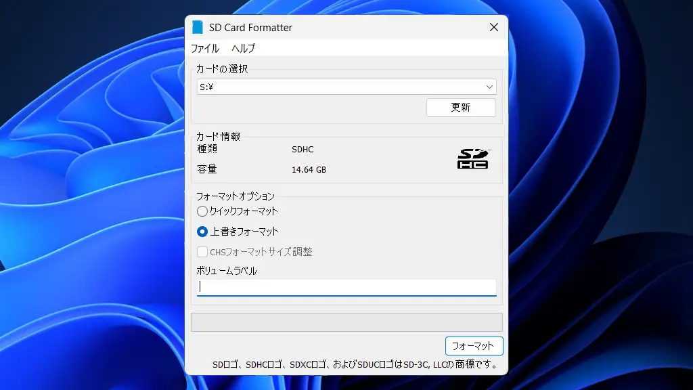Click the format progress bar
The height and width of the screenshot is (390, 693).
click(x=346, y=322)
